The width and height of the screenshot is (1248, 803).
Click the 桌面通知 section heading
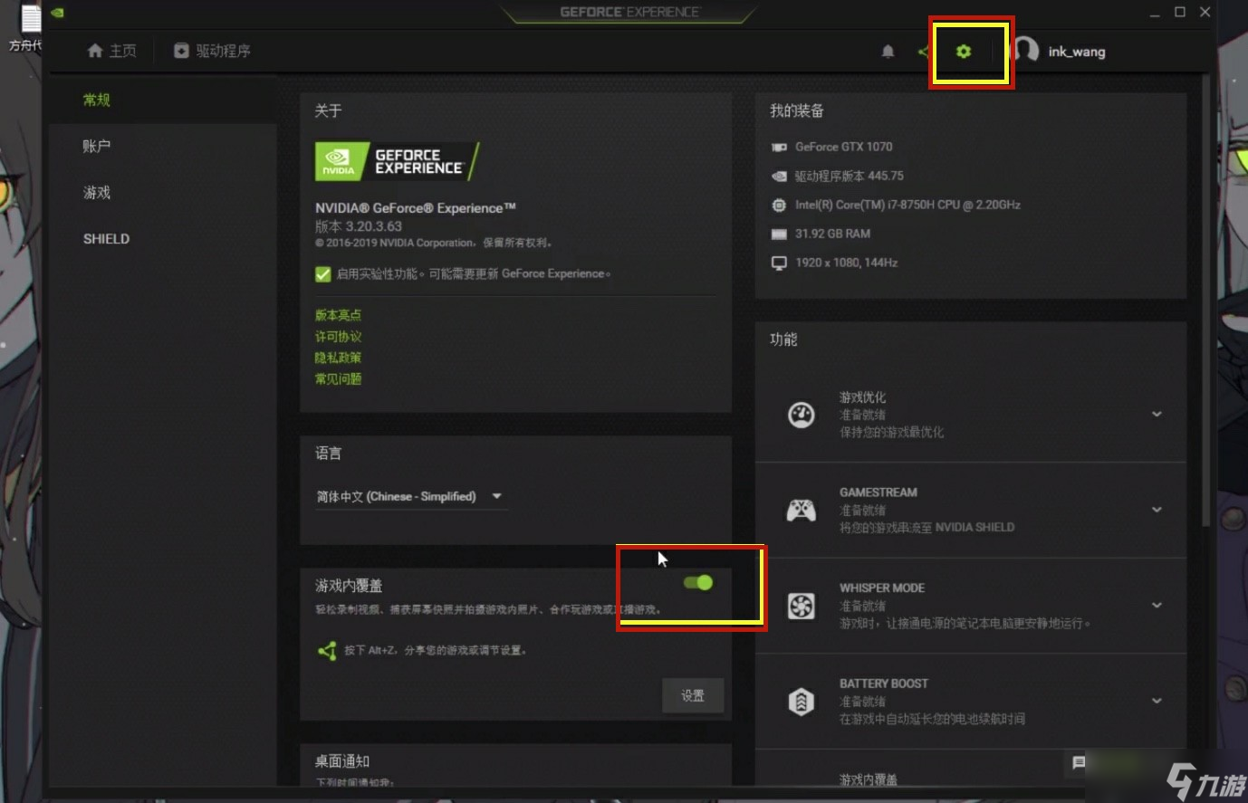(342, 761)
